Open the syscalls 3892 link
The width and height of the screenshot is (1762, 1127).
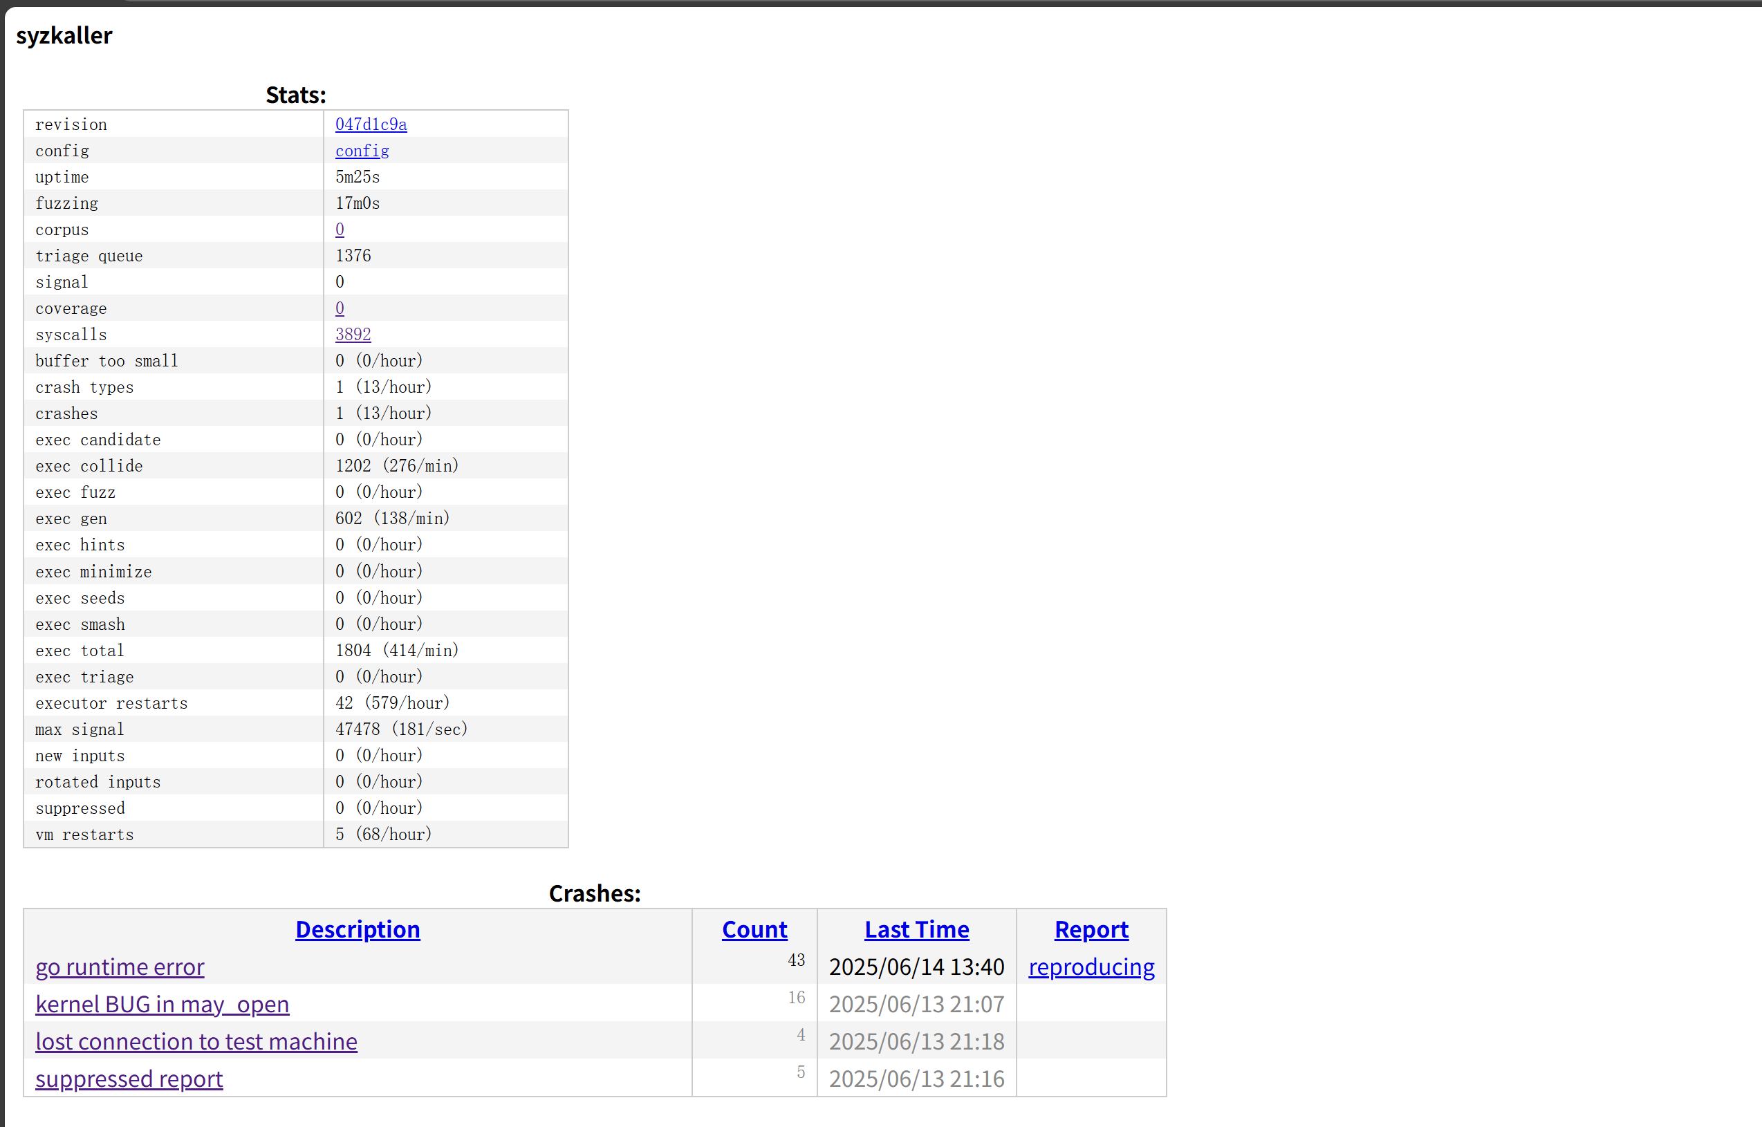[353, 335]
